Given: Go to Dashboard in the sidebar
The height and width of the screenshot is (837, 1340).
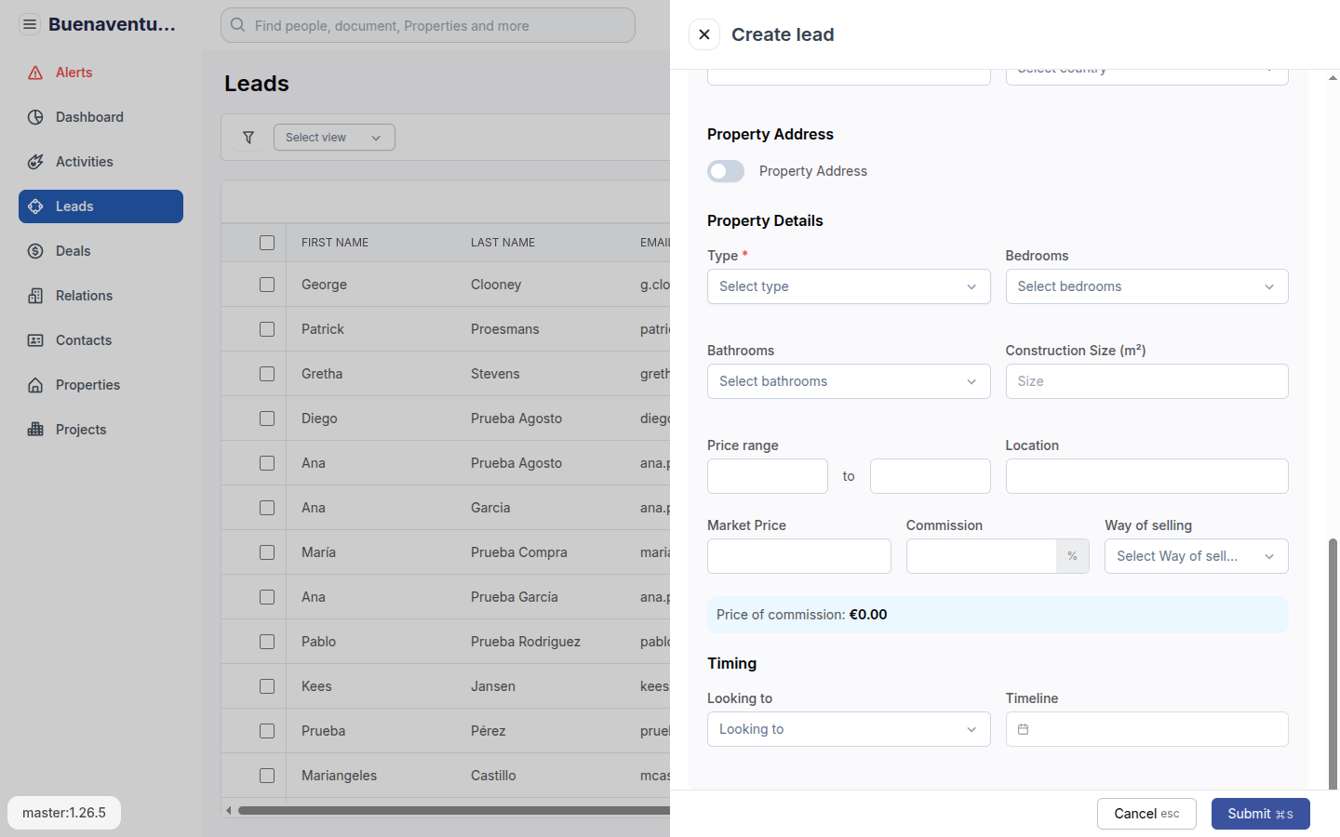Looking at the screenshot, I should pyautogui.click(x=100, y=117).
